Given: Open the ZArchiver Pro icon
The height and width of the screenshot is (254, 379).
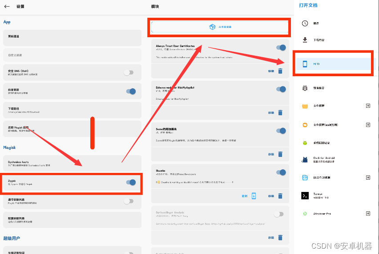Looking at the screenshot, I should point(305,214).
